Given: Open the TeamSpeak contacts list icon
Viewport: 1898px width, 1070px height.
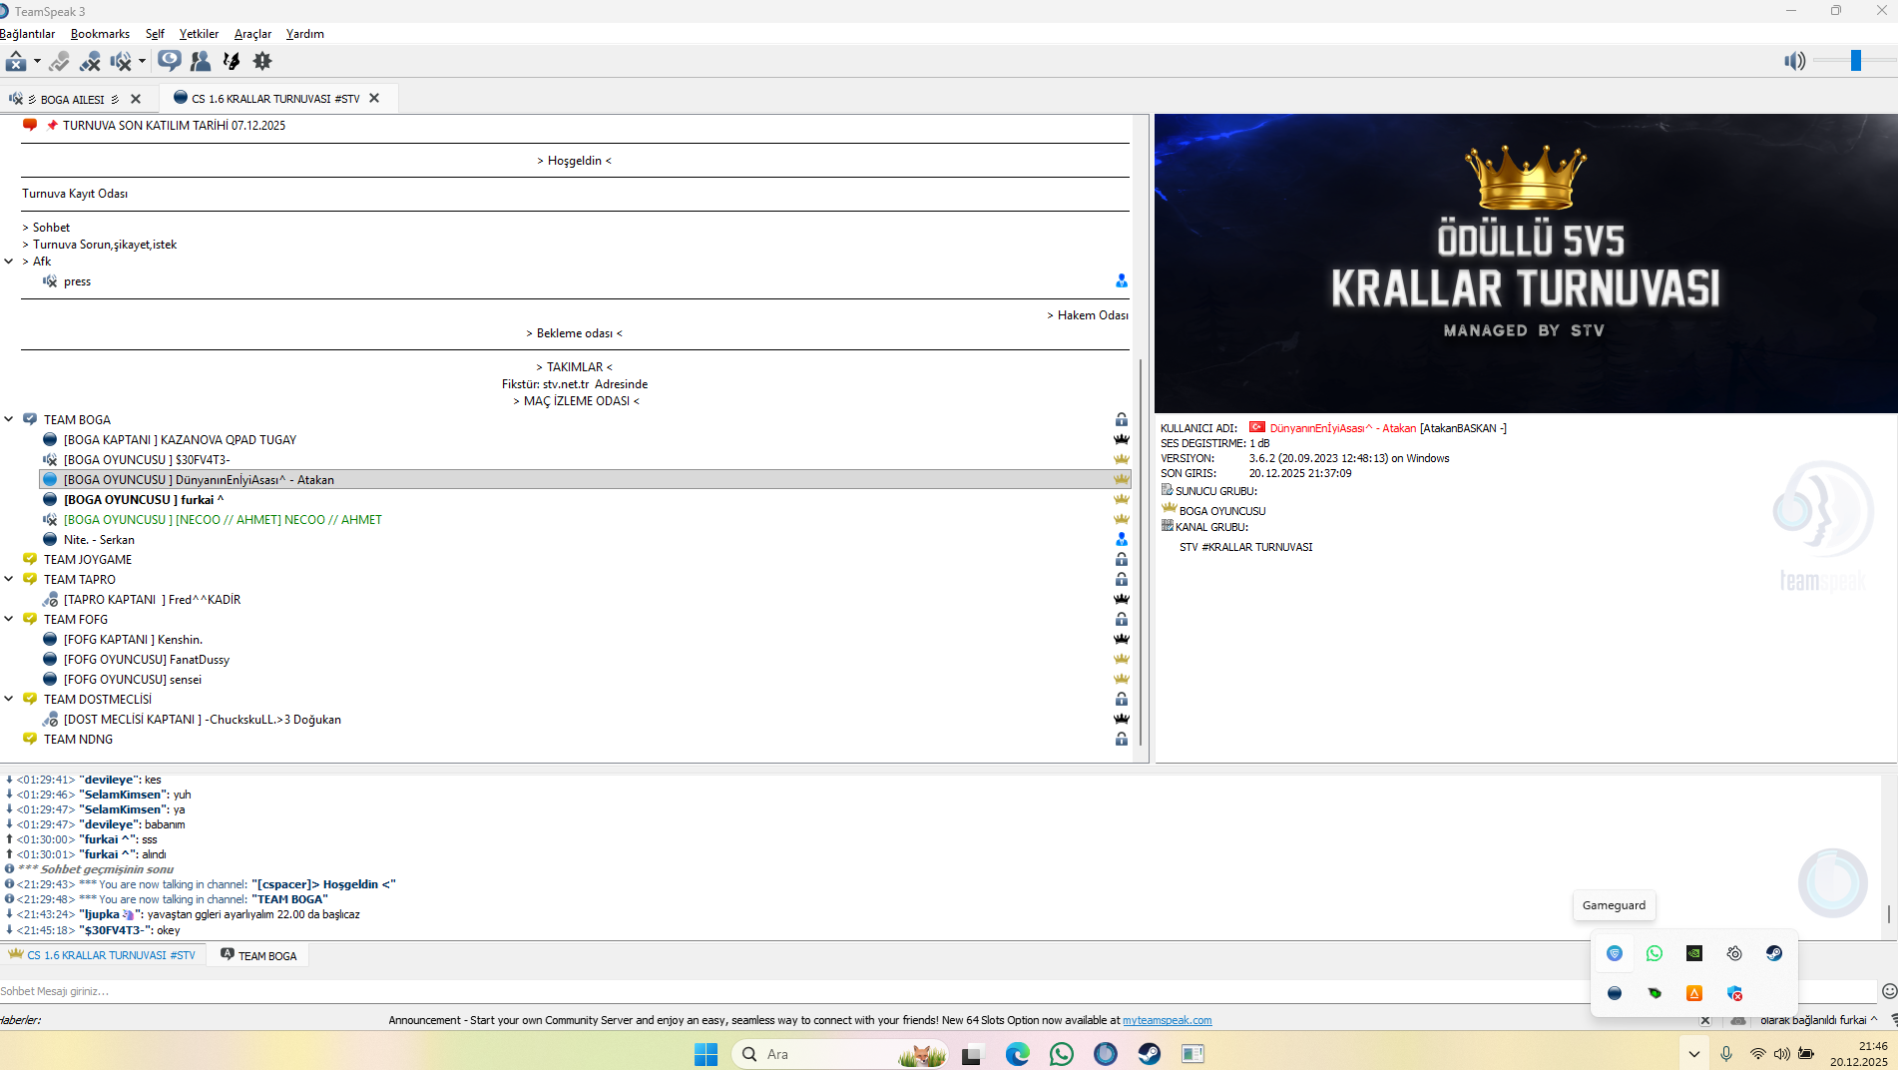Looking at the screenshot, I should (x=201, y=61).
